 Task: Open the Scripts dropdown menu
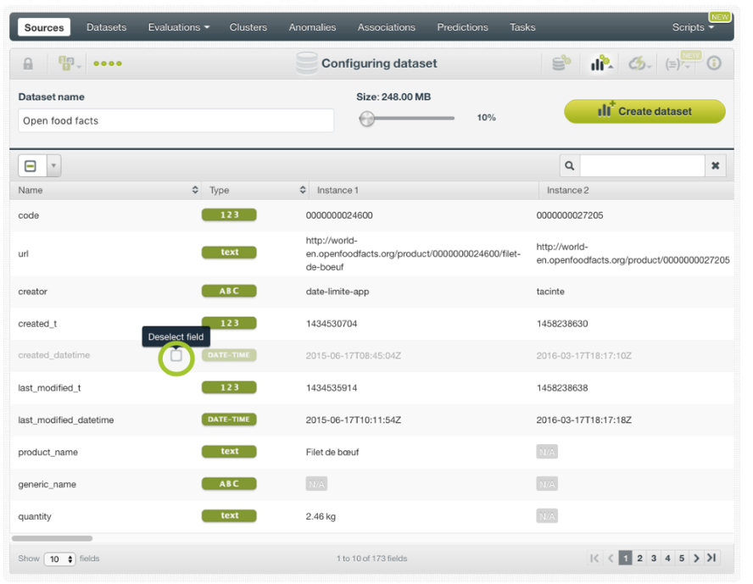693,27
